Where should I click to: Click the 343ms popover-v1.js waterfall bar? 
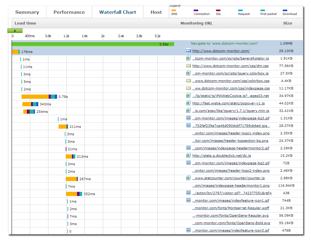click(30, 104)
